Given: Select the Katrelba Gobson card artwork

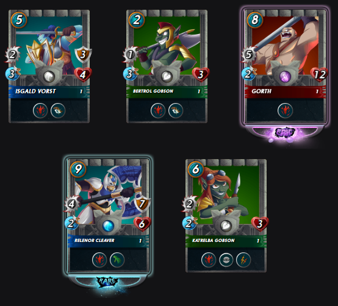Looking at the screenshot, I should pos(226,194).
